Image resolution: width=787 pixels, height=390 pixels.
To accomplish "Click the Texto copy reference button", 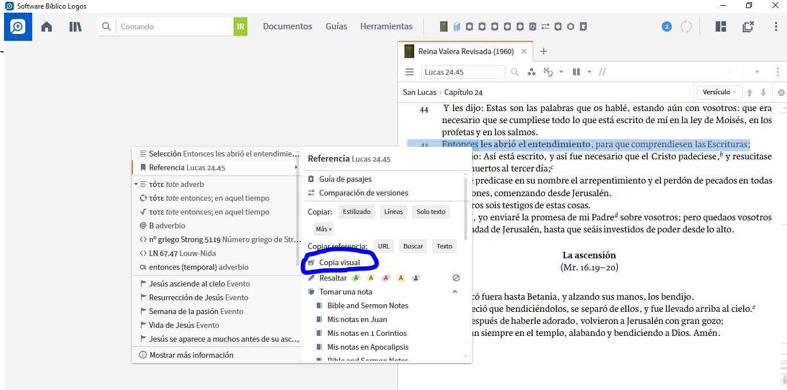I will point(444,246).
